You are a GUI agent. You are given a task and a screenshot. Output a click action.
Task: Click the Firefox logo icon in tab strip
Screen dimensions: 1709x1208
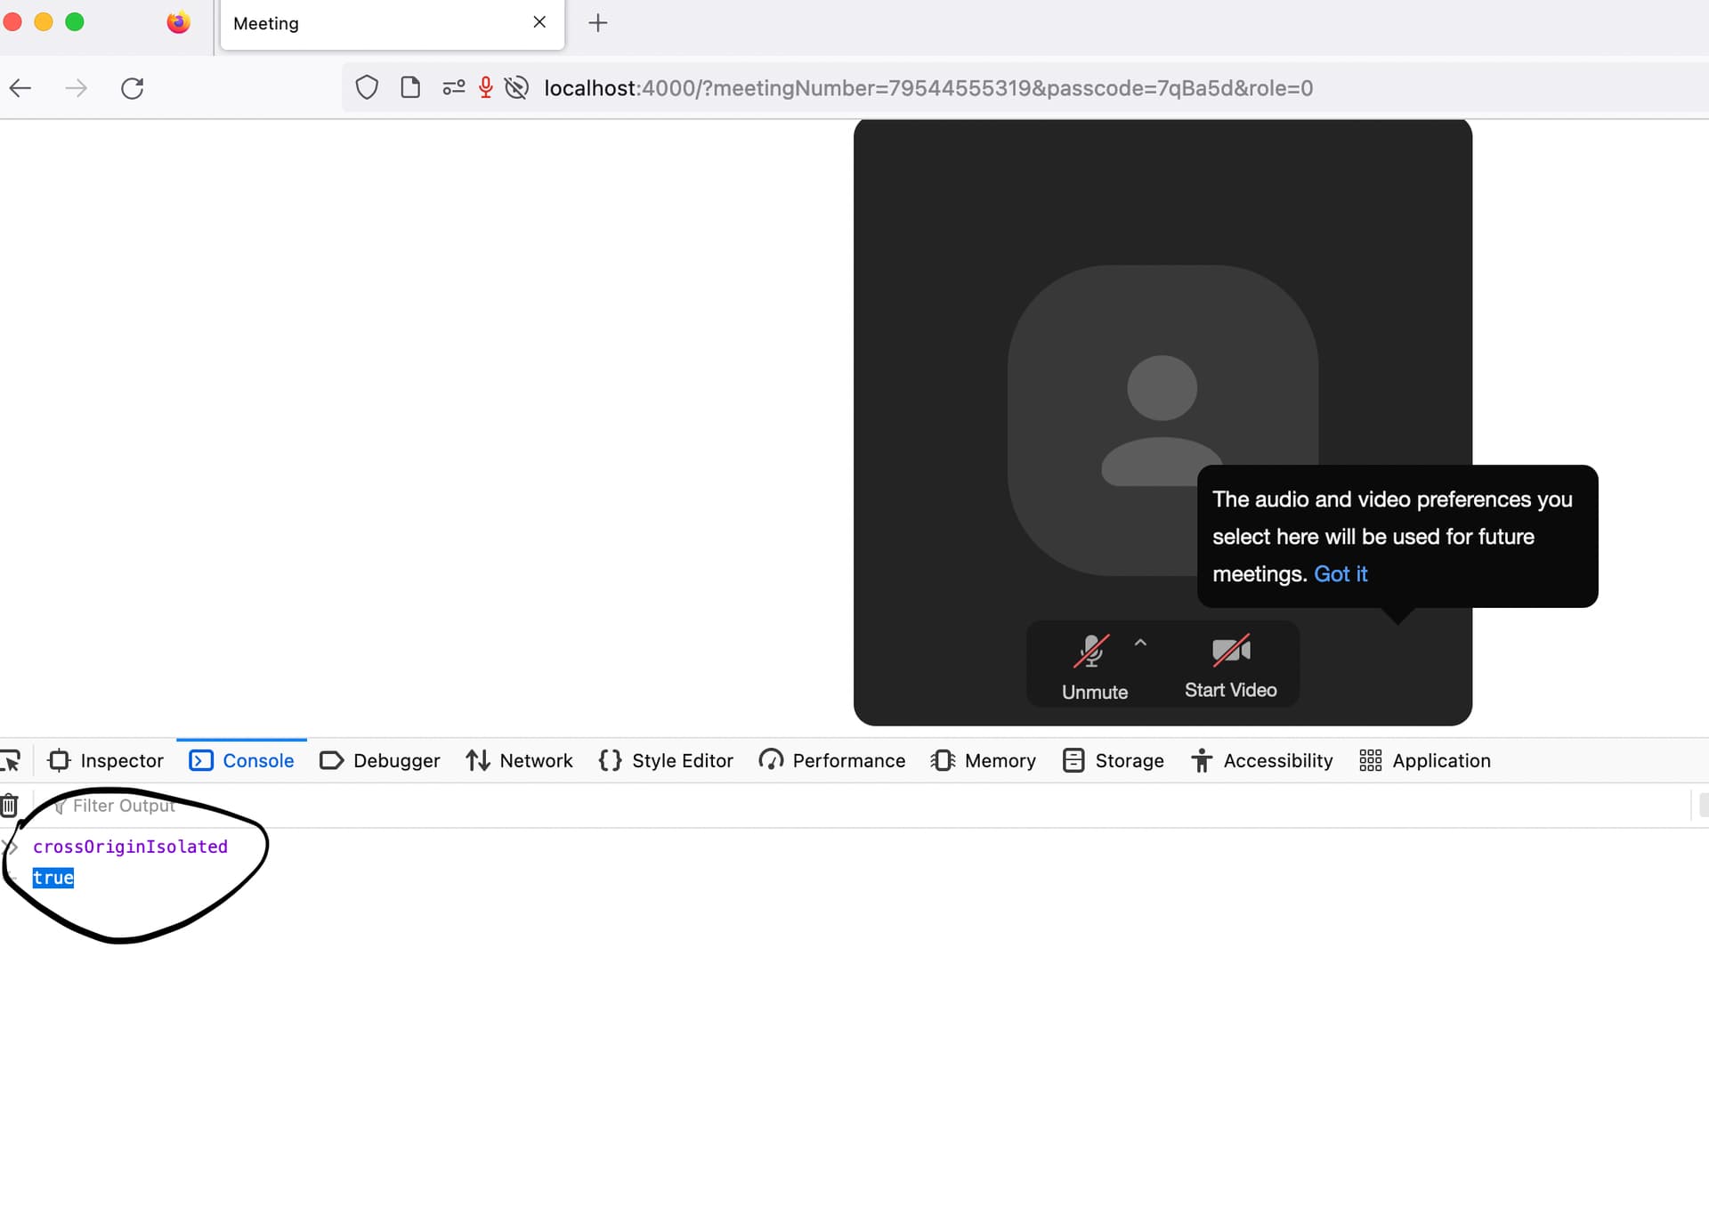tap(178, 22)
